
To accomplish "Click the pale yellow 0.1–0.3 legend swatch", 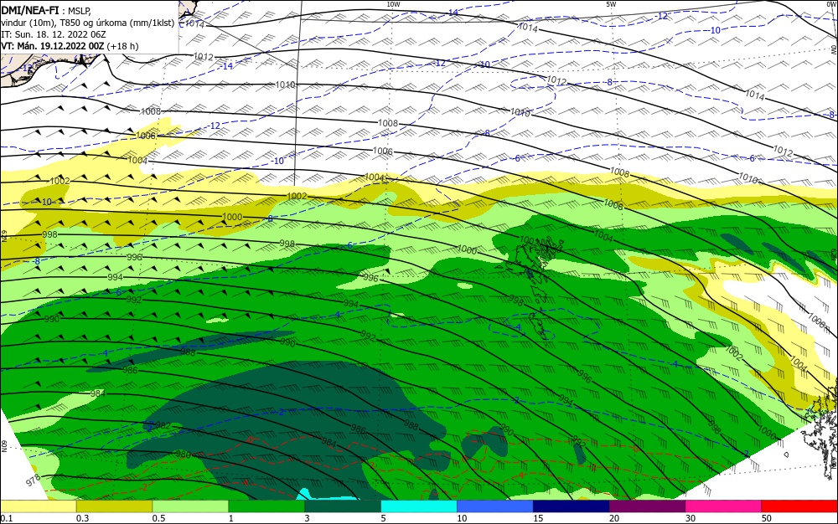I will click(x=38, y=506).
